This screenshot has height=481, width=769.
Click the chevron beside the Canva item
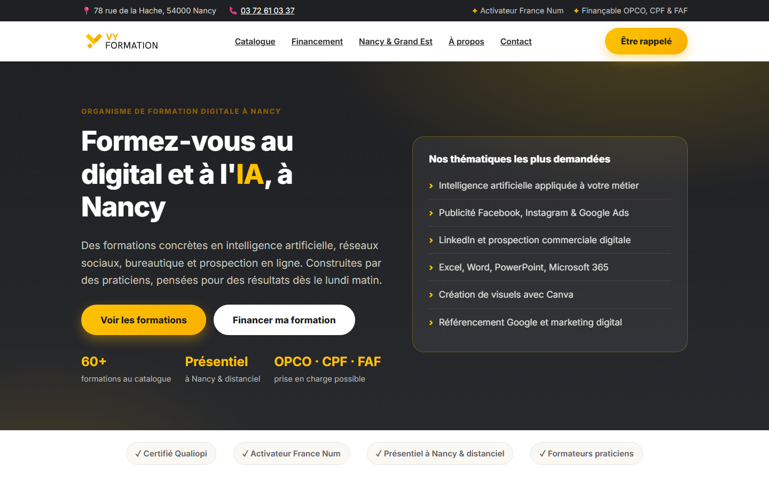431,295
